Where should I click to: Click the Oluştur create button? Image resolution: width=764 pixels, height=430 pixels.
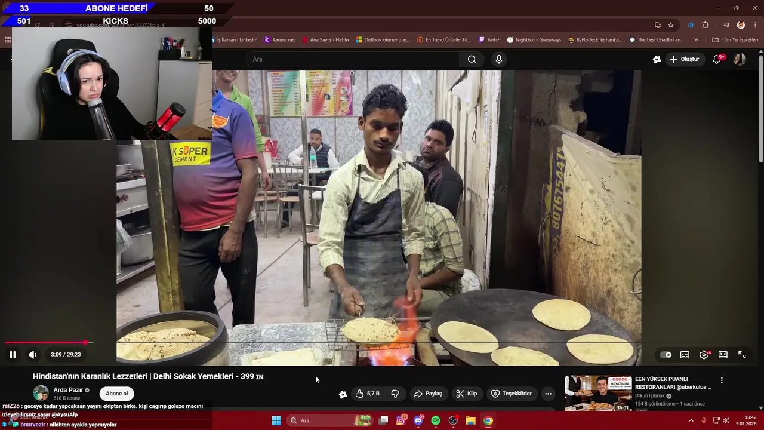coord(684,59)
